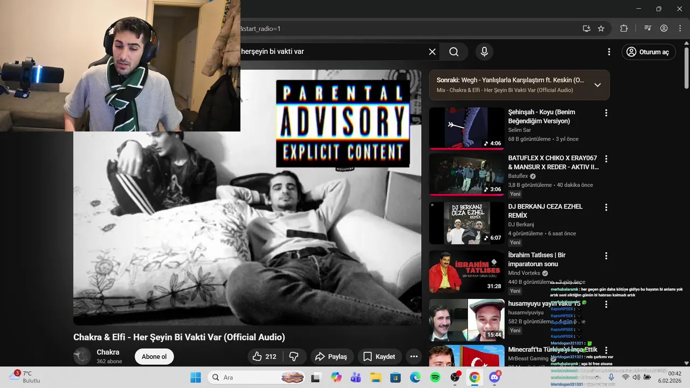690x388 pixels.
Task: Open Spotify from the taskbar
Action: click(x=435, y=378)
